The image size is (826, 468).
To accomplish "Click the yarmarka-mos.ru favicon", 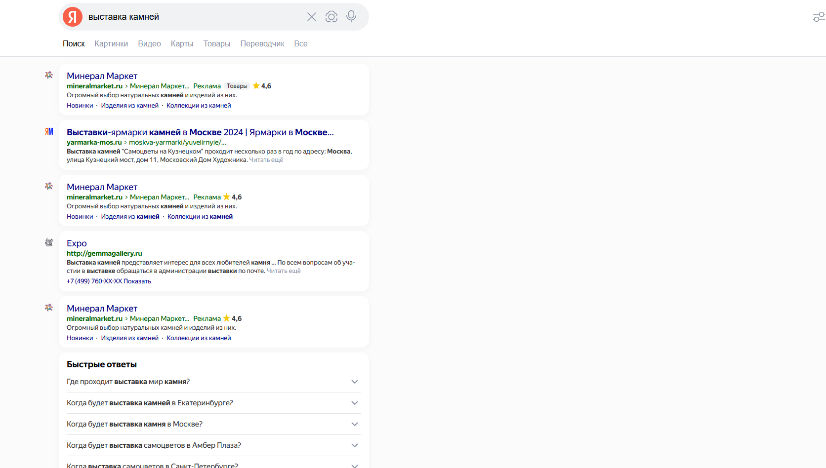I will coord(49,131).
